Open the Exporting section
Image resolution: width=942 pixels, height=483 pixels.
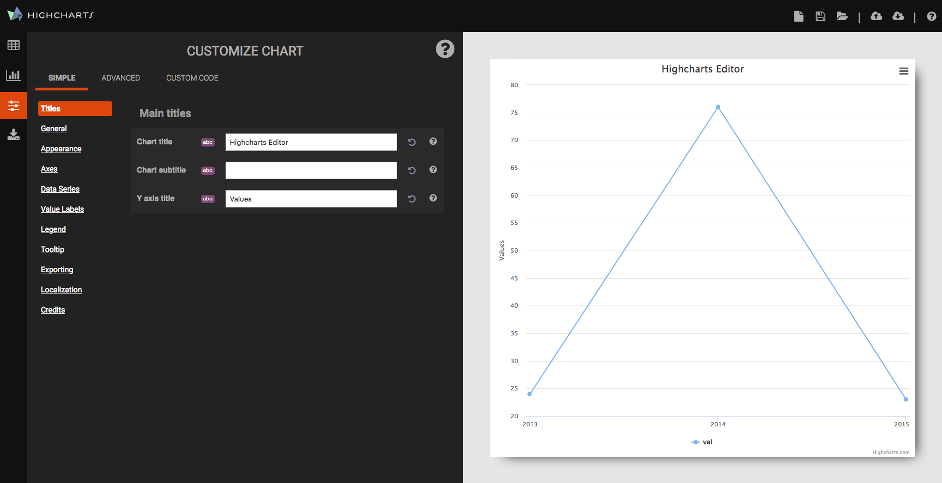coord(57,270)
